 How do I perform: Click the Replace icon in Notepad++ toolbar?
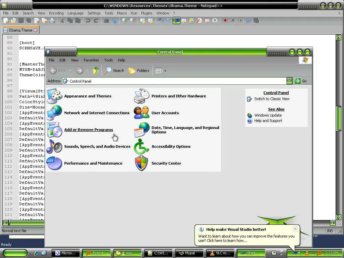click(114, 20)
